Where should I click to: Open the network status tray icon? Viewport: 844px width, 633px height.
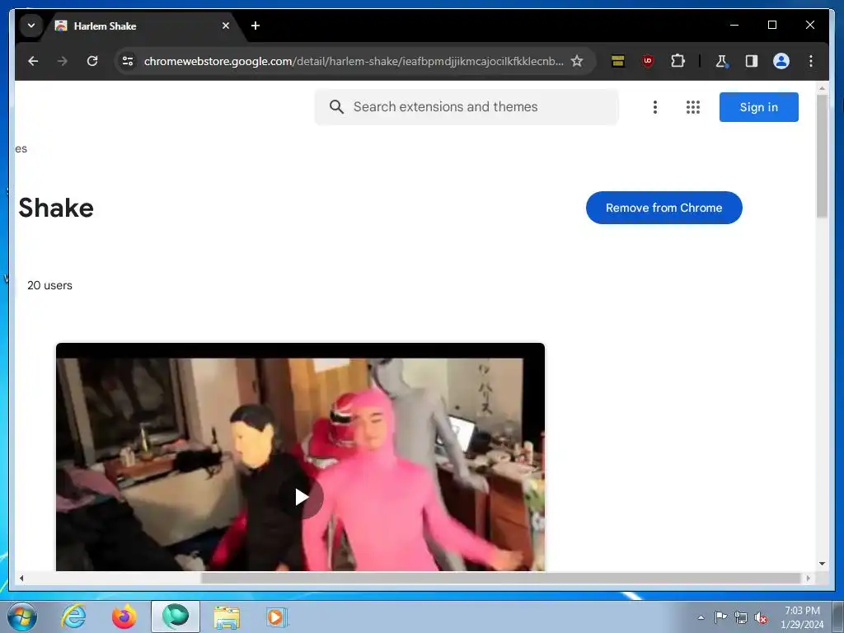pyautogui.click(x=741, y=617)
